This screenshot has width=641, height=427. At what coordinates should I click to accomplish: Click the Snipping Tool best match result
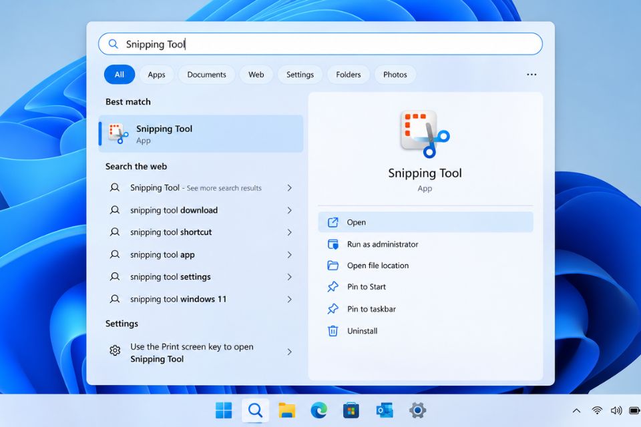(201, 134)
